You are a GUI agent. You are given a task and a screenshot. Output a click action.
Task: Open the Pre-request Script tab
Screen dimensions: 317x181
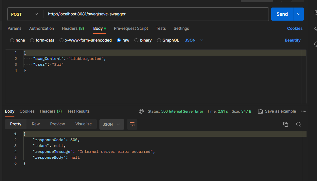click(x=131, y=28)
